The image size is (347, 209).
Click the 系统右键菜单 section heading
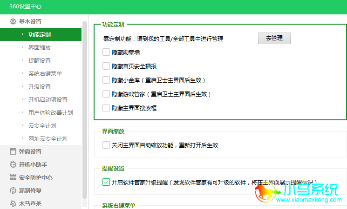point(119,205)
